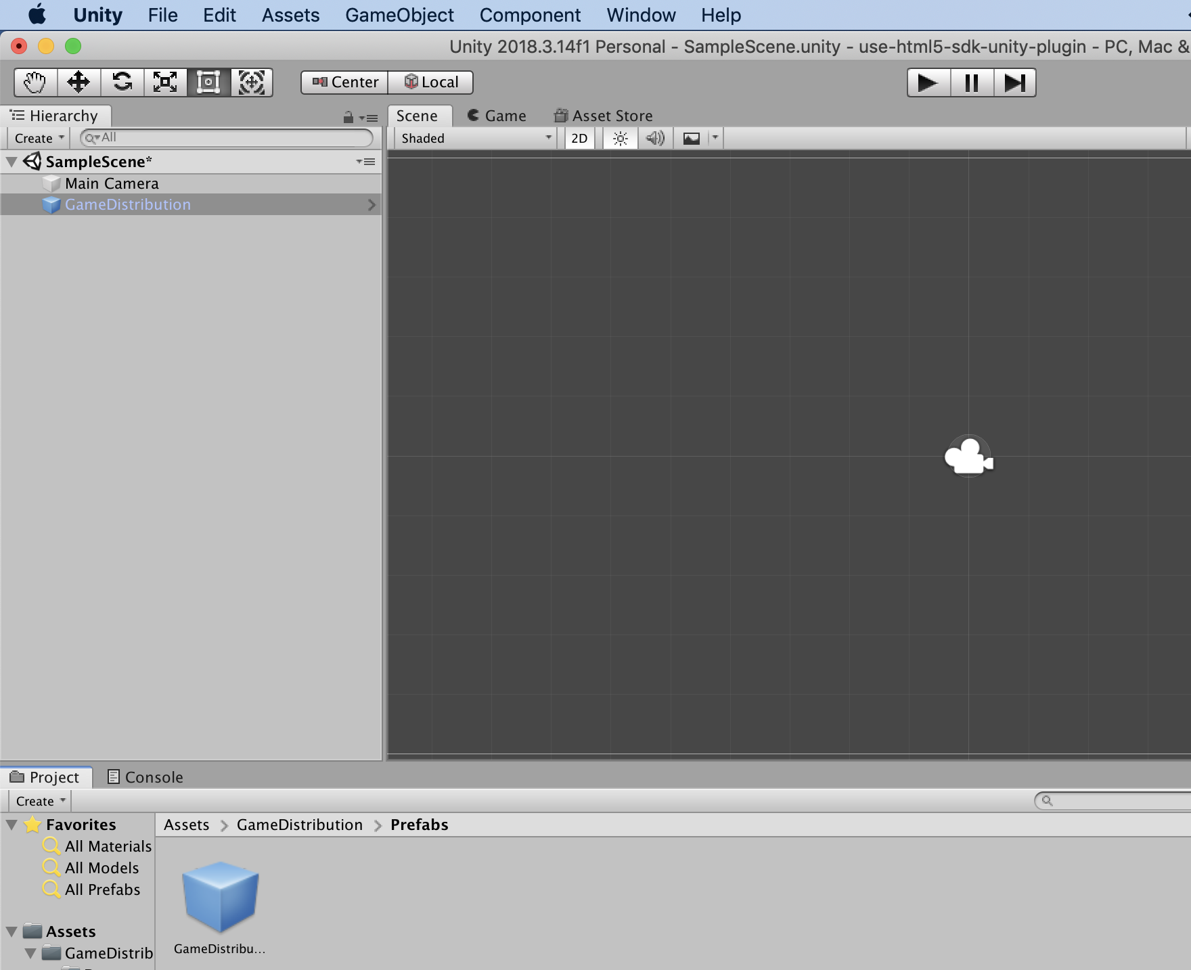Switch to Hierarchy tab
This screenshot has height=970, width=1191.
click(55, 116)
